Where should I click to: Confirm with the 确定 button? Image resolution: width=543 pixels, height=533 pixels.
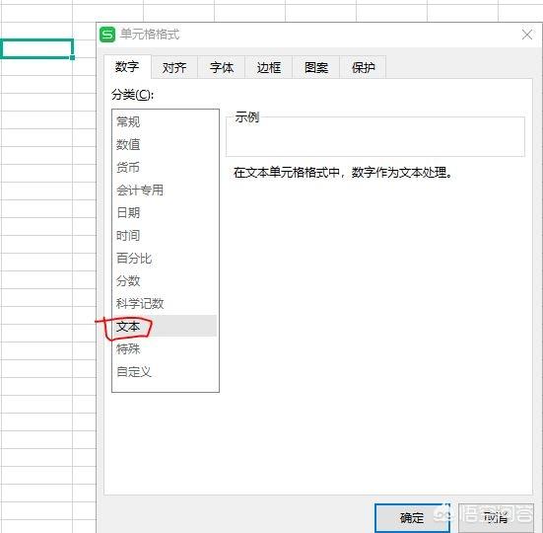click(412, 518)
